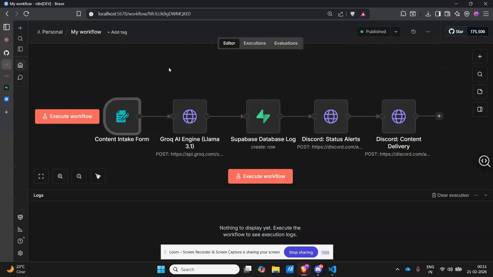Open the n8n help menu
The height and width of the screenshot is (277, 493).
tap(20, 241)
